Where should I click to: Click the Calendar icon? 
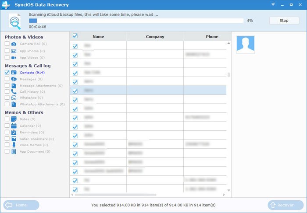(x=14, y=126)
